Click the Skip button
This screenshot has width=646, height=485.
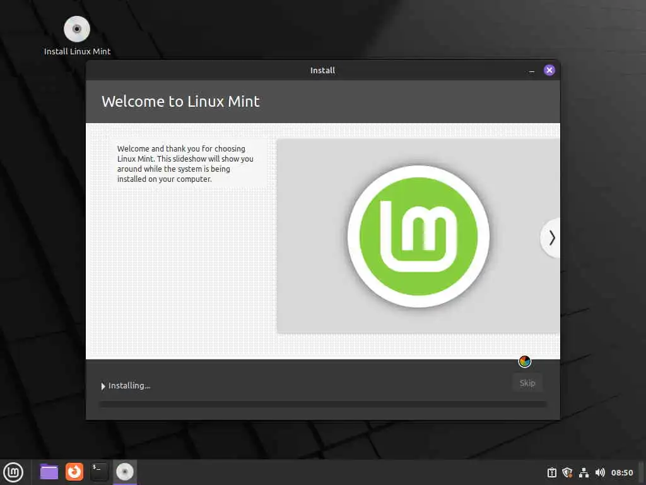tap(527, 383)
